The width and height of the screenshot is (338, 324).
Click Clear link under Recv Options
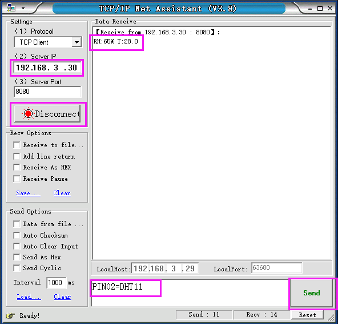click(x=62, y=193)
